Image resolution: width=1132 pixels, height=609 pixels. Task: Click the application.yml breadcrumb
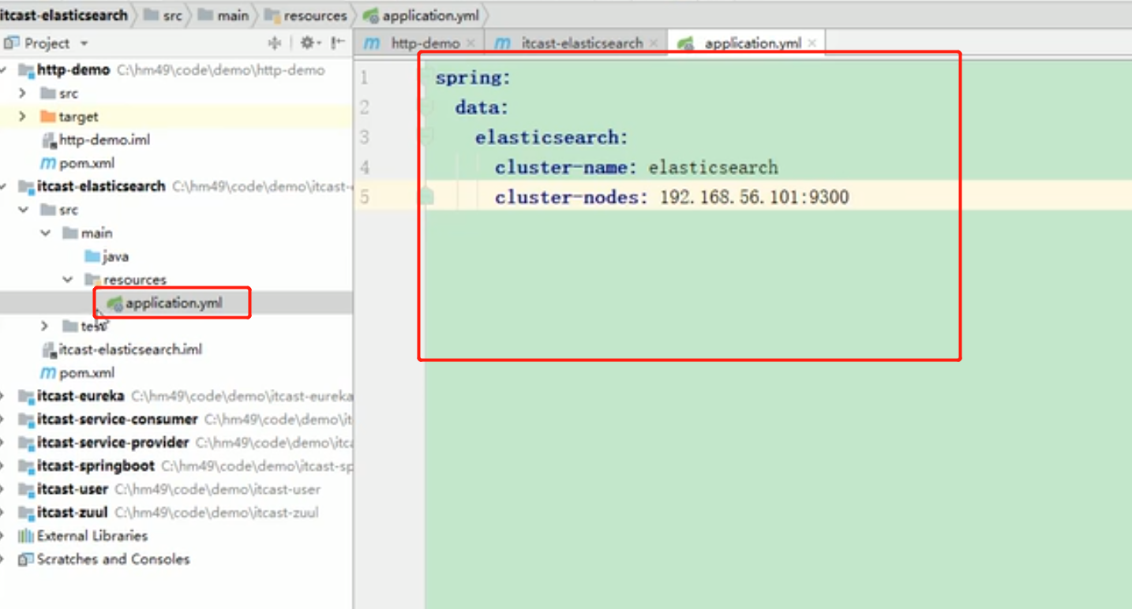point(421,15)
